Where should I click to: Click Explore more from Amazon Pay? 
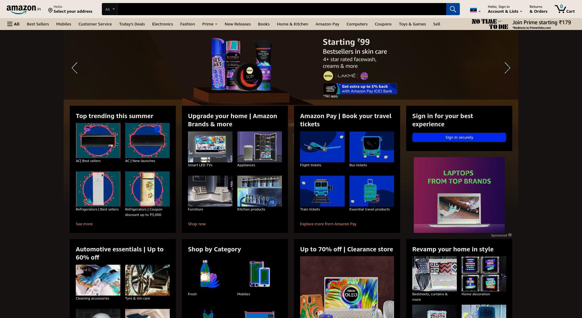click(328, 224)
